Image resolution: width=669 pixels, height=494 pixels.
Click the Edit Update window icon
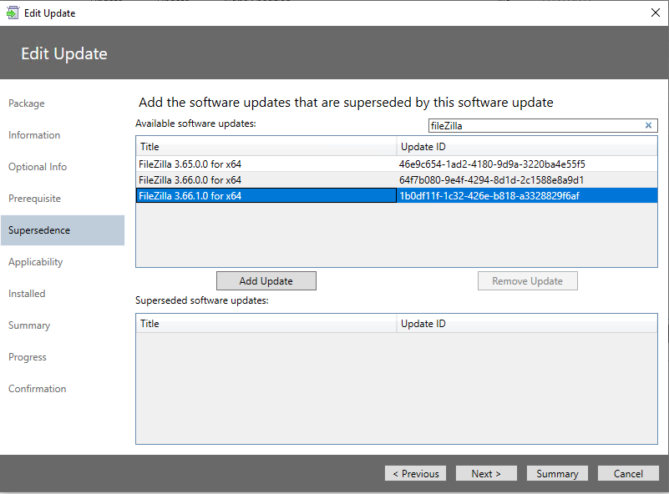[13, 13]
